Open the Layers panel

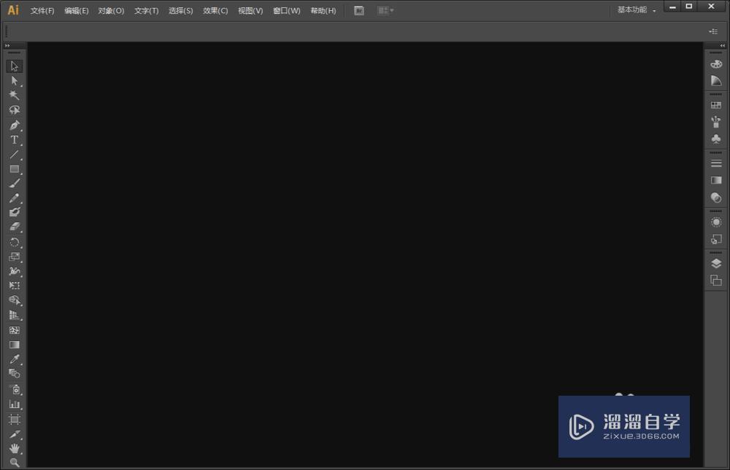pos(716,264)
